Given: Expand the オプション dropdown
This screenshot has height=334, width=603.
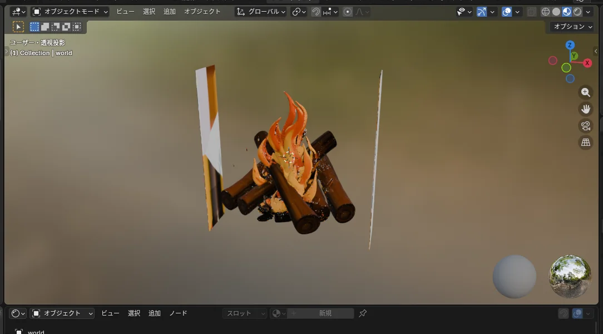Looking at the screenshot, I should tap(572, 27).
